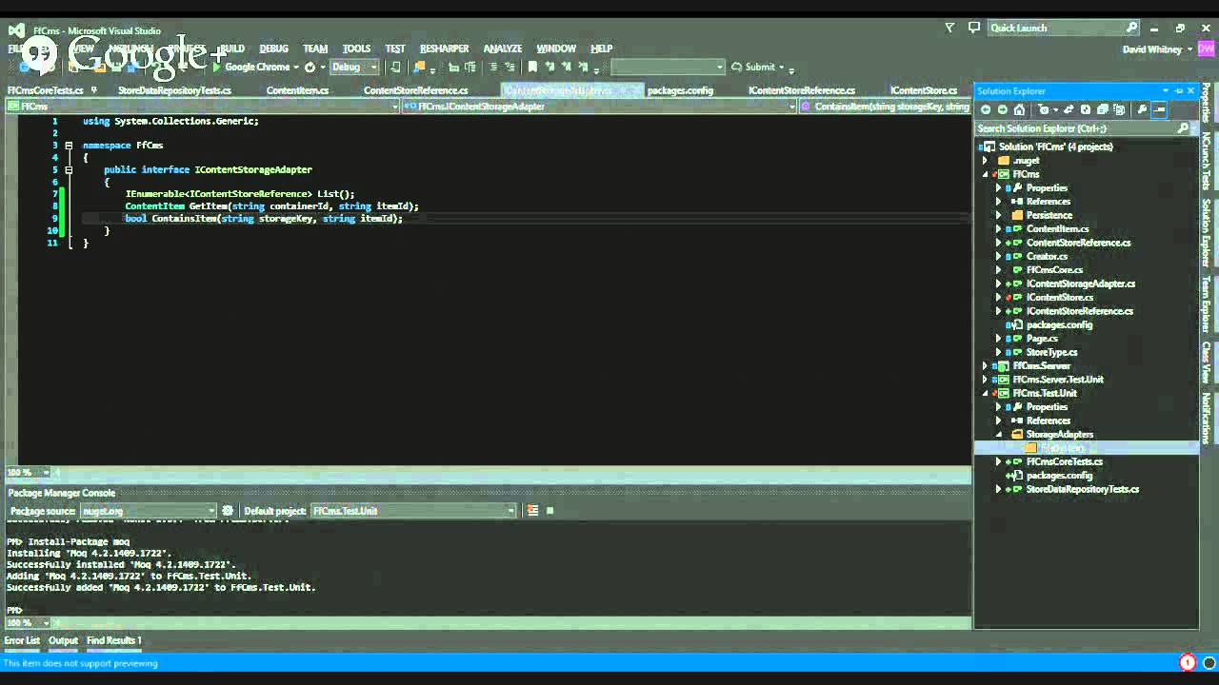Click Collapse All icon in Solution Explorer
1219x685 pixels.
(1102, 109)
